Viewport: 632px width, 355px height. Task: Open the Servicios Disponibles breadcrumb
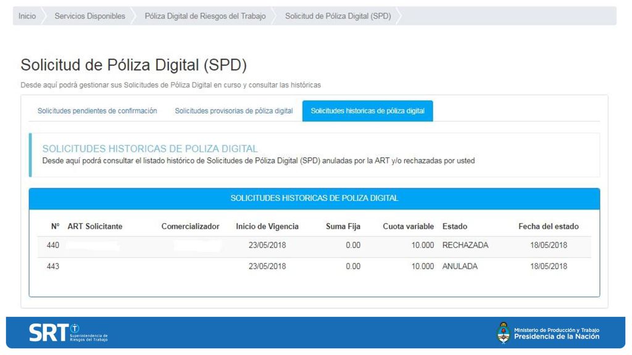90,16
